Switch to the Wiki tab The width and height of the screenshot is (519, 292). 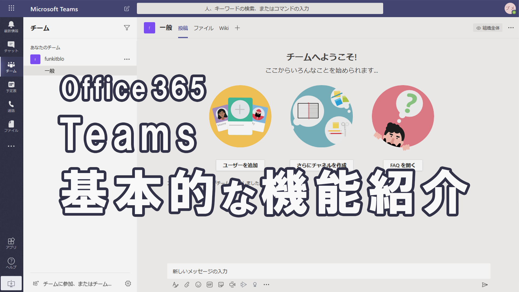pyautogui.click(x=224, y=28)
